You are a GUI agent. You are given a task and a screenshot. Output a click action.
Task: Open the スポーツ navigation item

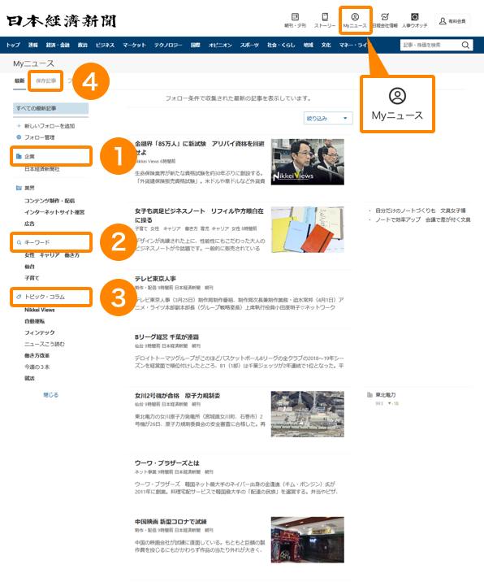click(x=249, y=45)
